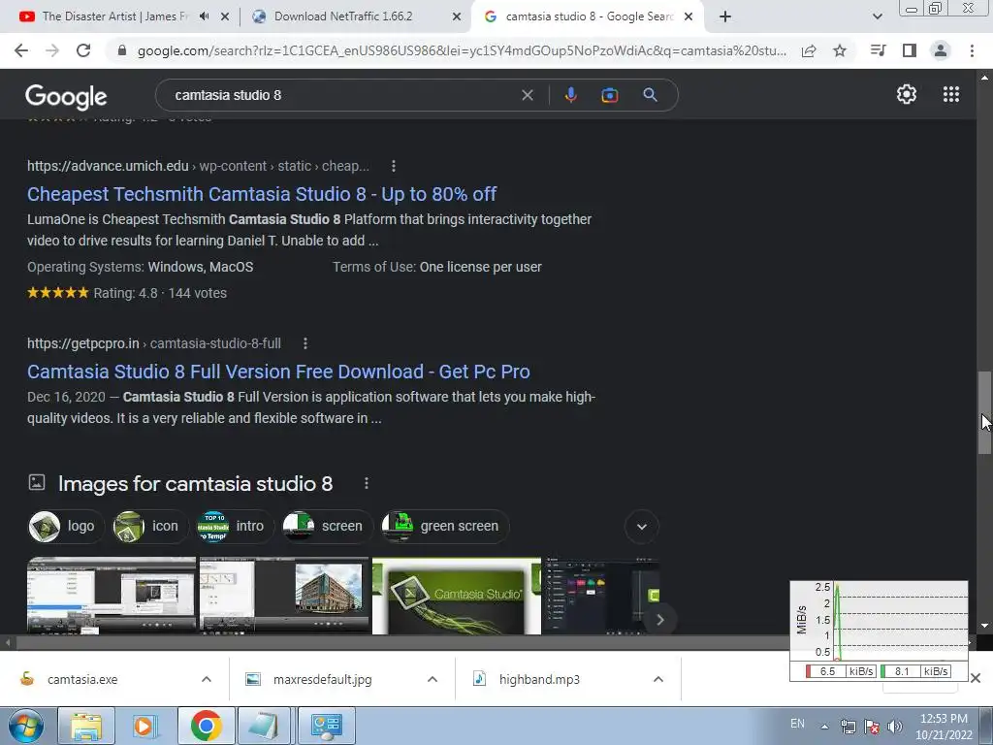Viewport: 993px width, 745px height.
Task: Open options for the getpcpro.in result
Action: tap(305, 343)
